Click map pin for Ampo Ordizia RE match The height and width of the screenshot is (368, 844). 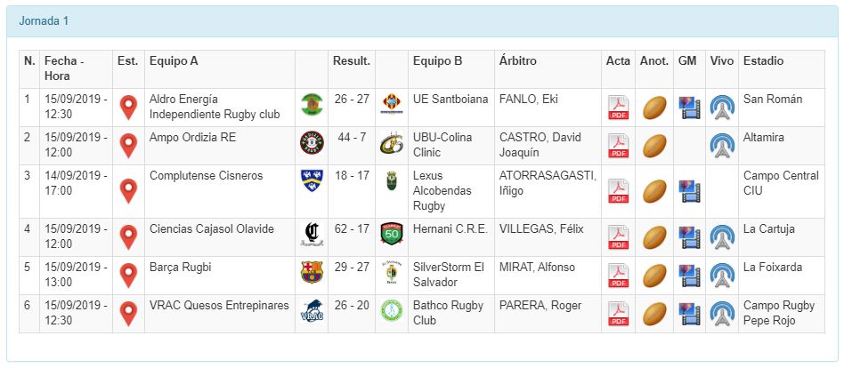(129, 145)
